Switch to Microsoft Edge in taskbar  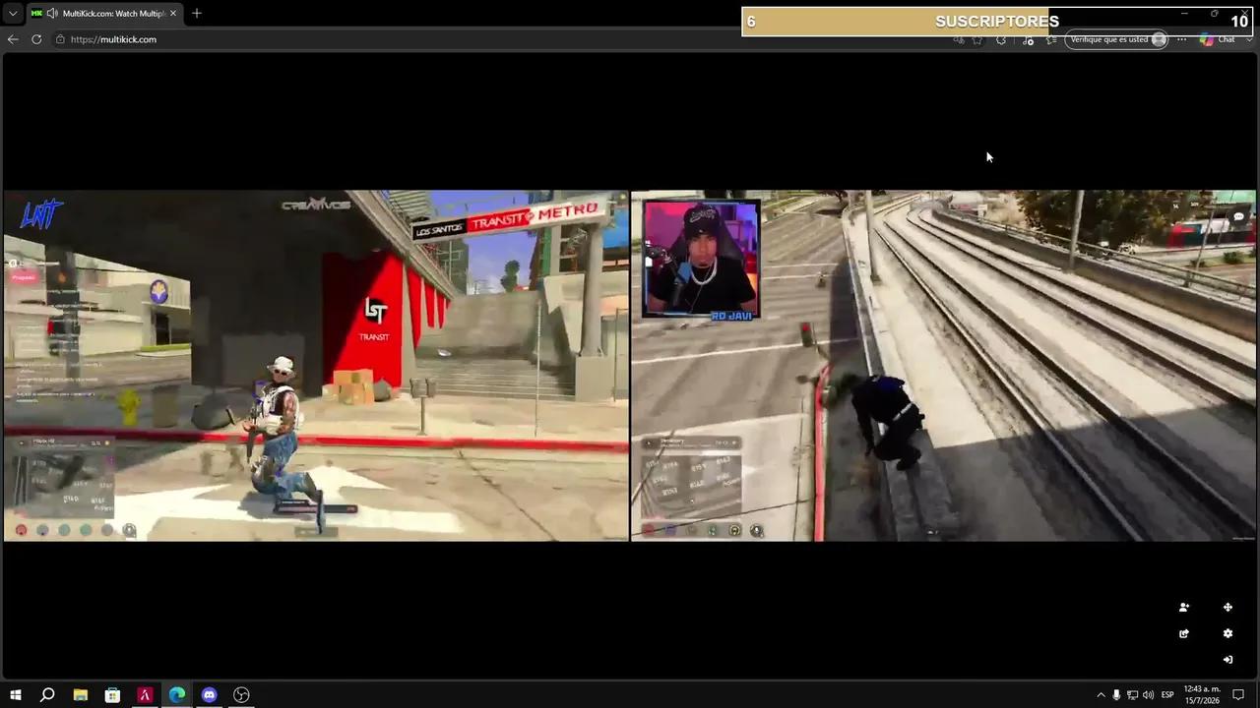click(x=177, y=695)
